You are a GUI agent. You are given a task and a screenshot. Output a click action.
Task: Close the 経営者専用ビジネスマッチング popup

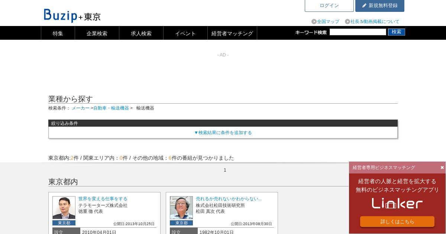(442, 168)
